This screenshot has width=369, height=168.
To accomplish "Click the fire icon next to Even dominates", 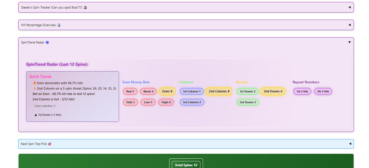I will coord(35,83).
